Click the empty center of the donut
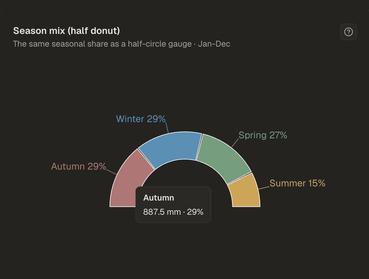Screen dimensions: 369x279 pos(185,177)
